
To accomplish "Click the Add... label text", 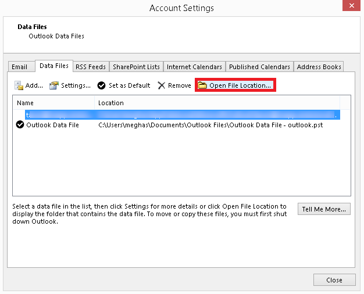I will [x=34, y=85].
